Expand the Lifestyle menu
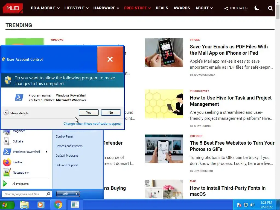 coord(77,8)
